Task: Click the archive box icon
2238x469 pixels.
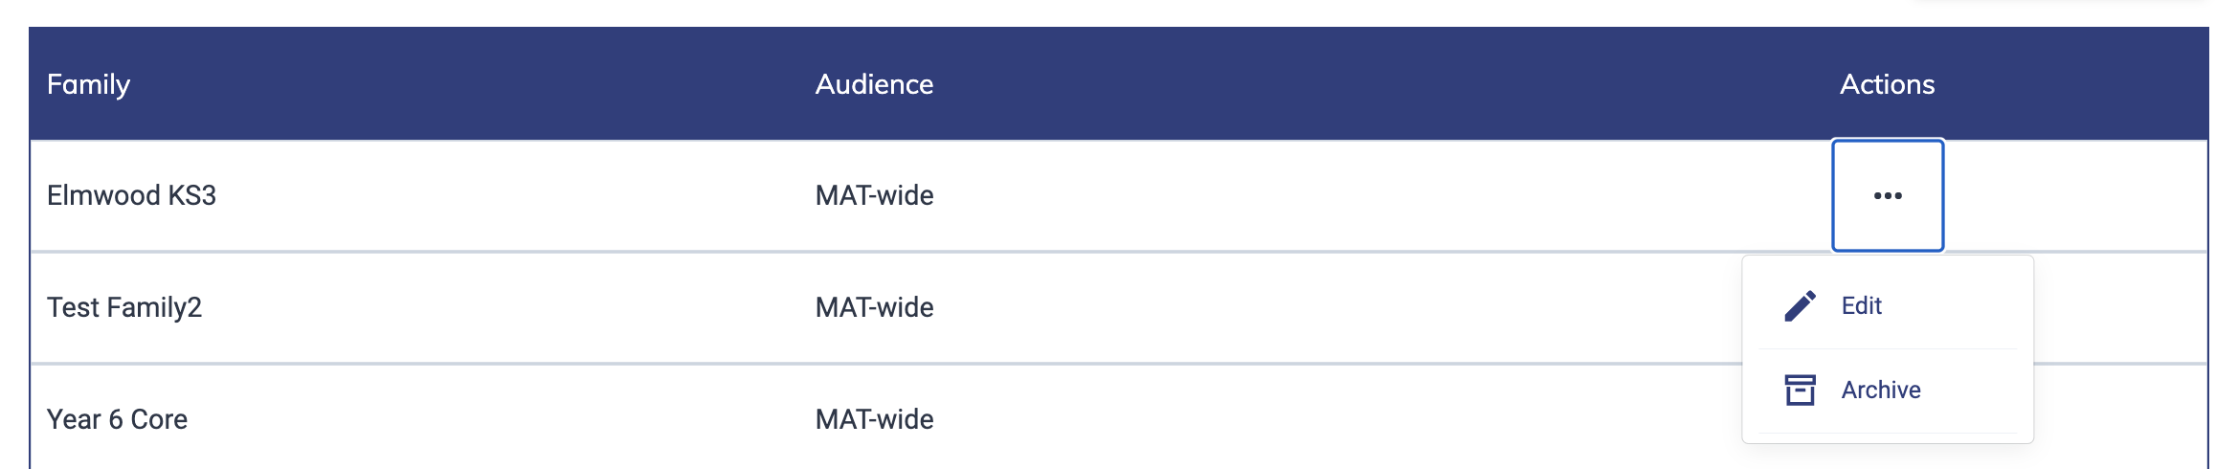Action: [x=1800, y=390]
